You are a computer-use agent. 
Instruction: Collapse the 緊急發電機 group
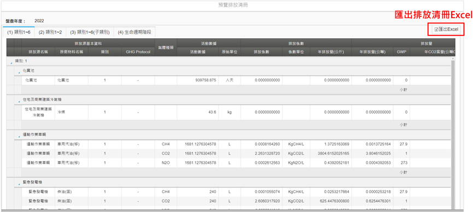pyautogui.click(x=19, y=182)
